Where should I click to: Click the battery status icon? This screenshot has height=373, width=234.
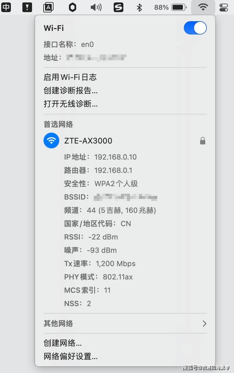(x=179, y=7)
